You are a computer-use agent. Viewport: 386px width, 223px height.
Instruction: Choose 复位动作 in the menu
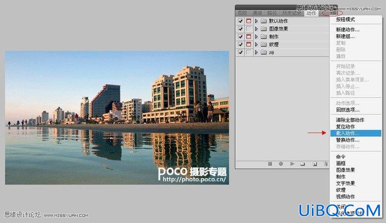tap(345, 126)
